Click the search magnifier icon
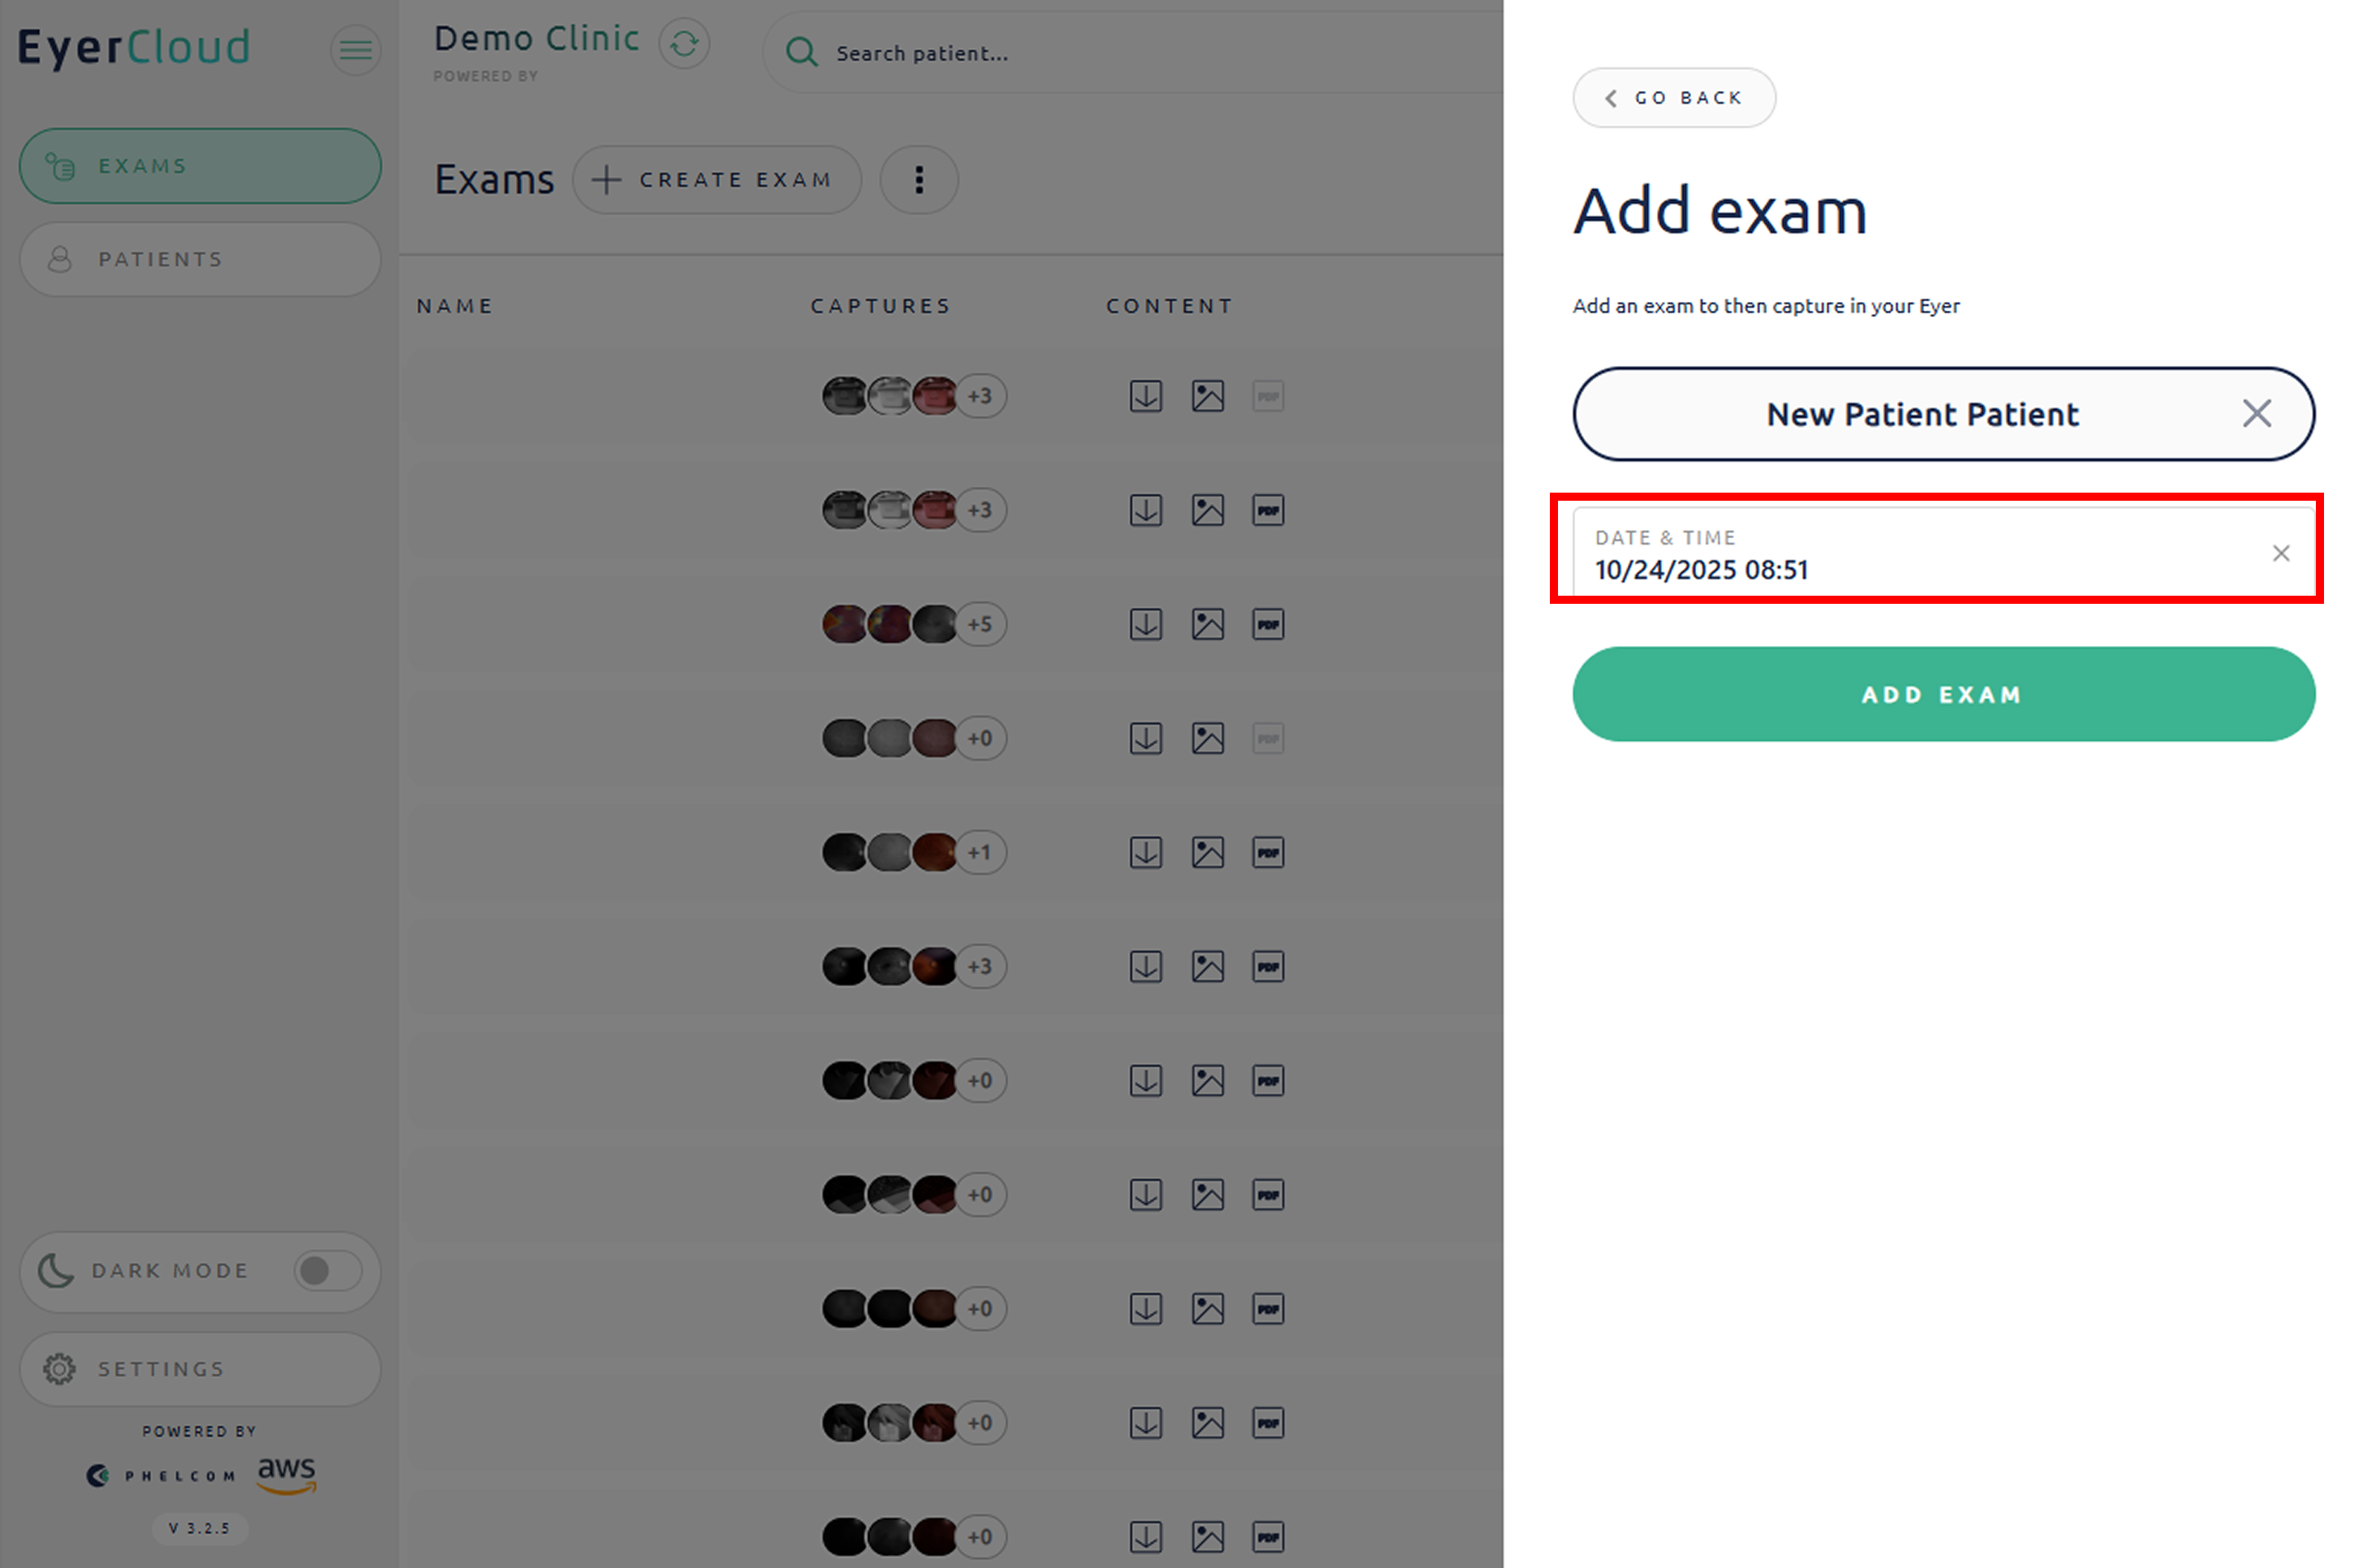Image resolution: width=2380 pixels, height=1568 pixels. (801, 52)
